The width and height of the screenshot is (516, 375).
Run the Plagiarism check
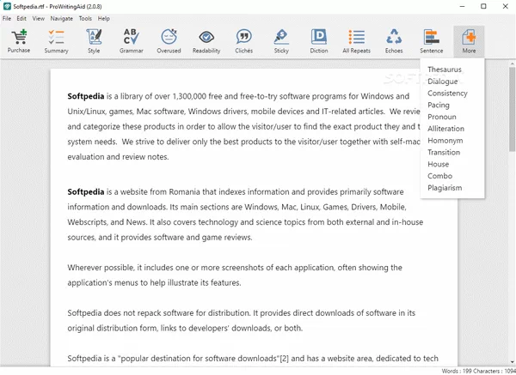pos(445,188)
